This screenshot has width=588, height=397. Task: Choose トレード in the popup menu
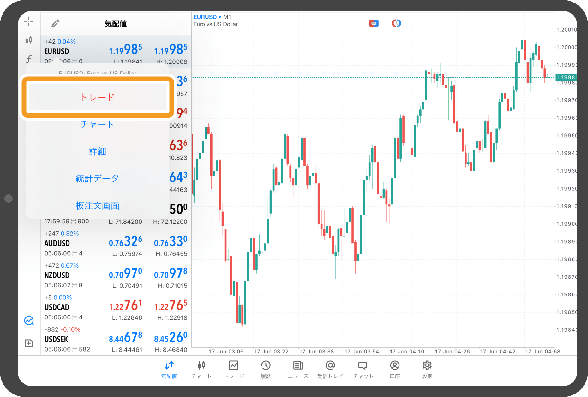98,97
